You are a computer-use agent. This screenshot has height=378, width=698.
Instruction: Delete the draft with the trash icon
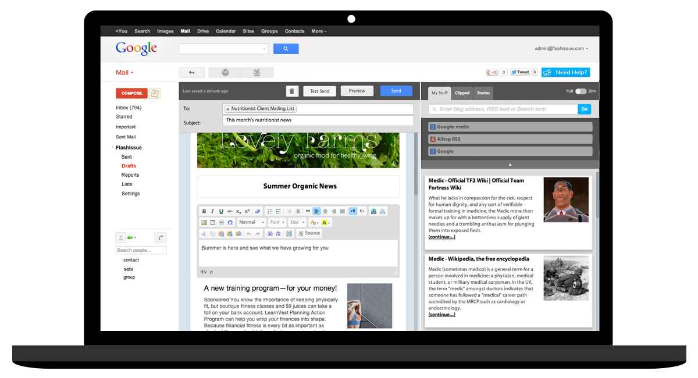click(292, 91)
